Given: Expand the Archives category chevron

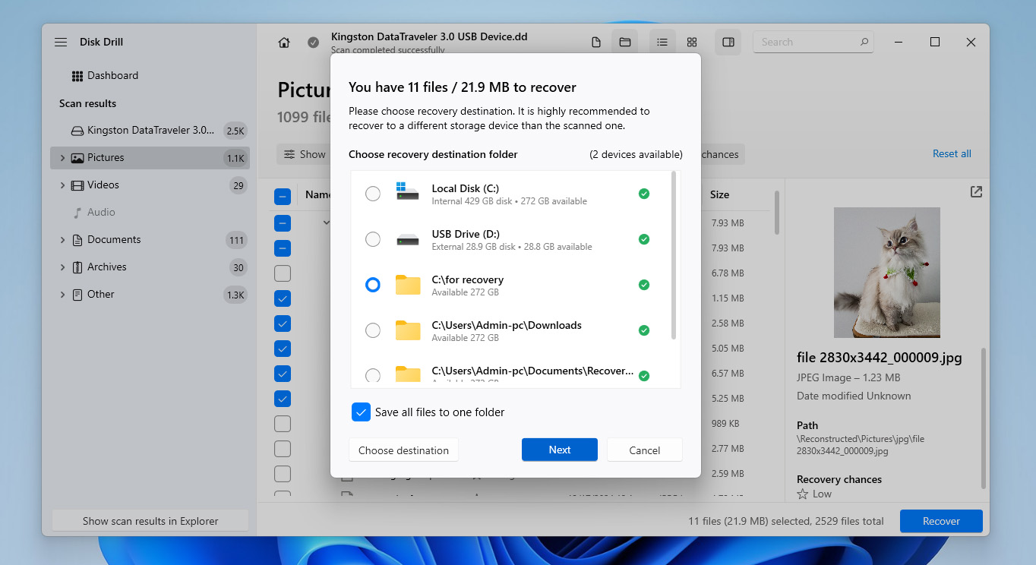Looking at the screenshot, I should coord(62,267).
